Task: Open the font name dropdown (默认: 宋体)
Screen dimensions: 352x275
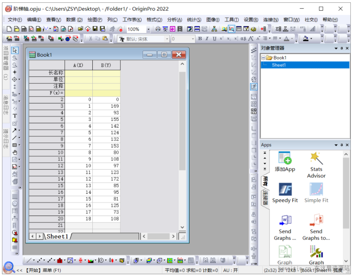Action: point(167,39)
